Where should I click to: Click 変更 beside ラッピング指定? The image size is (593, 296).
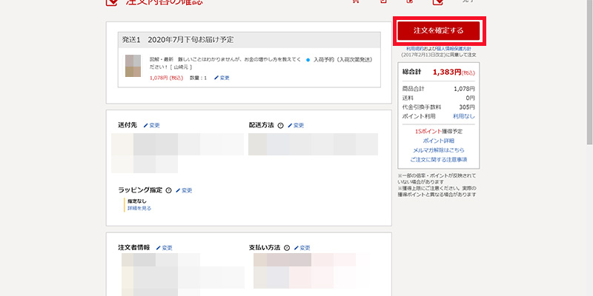click(184, 191)
